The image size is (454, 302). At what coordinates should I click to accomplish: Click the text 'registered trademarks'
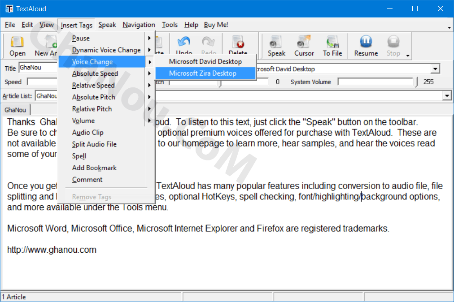pos(345,229)
